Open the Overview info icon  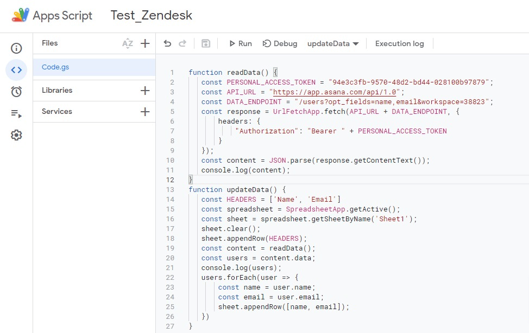click(x=16, y=48)
